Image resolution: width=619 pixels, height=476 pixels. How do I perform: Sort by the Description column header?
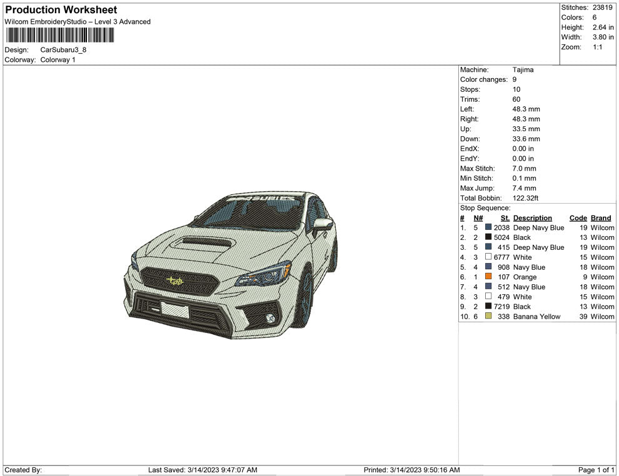coord(533,218)
